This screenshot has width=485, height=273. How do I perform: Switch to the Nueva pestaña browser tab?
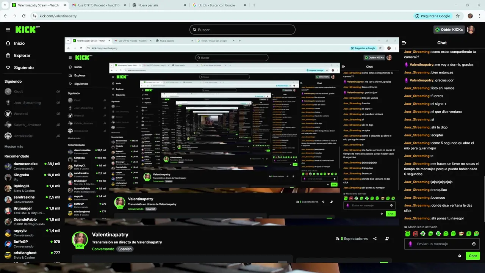159,5
